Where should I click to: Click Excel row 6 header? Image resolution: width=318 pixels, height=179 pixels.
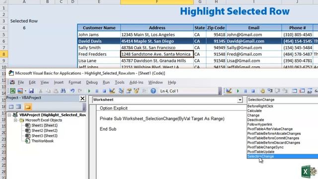3,41
